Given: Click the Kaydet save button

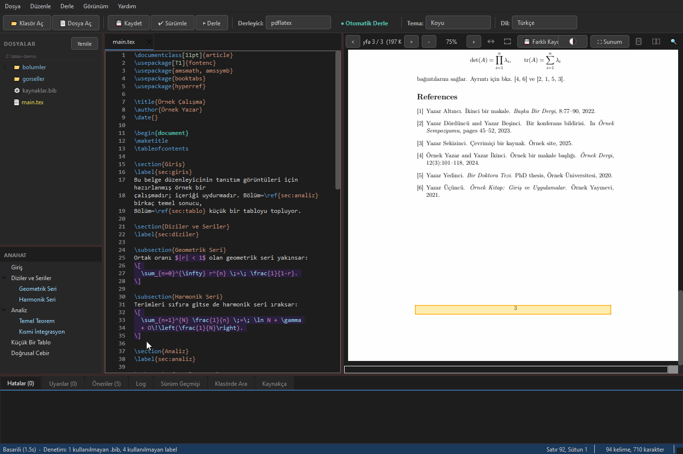Looking at the screenshot, I should tap(128, 23).
